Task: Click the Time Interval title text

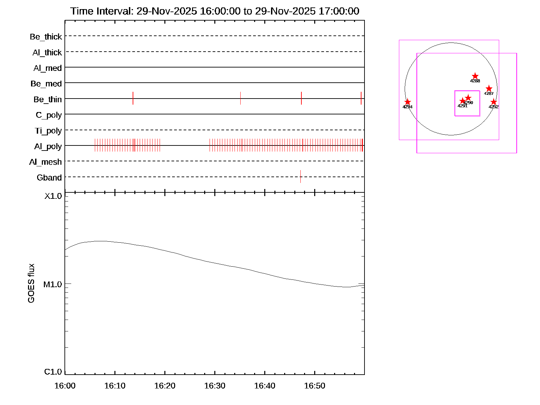Action: (215, 11)
